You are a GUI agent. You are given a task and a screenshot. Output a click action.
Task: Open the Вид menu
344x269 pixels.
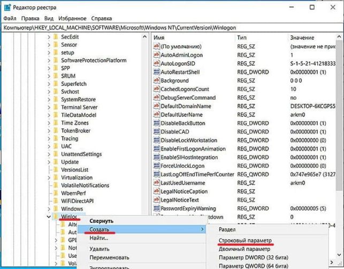point(49,18)
